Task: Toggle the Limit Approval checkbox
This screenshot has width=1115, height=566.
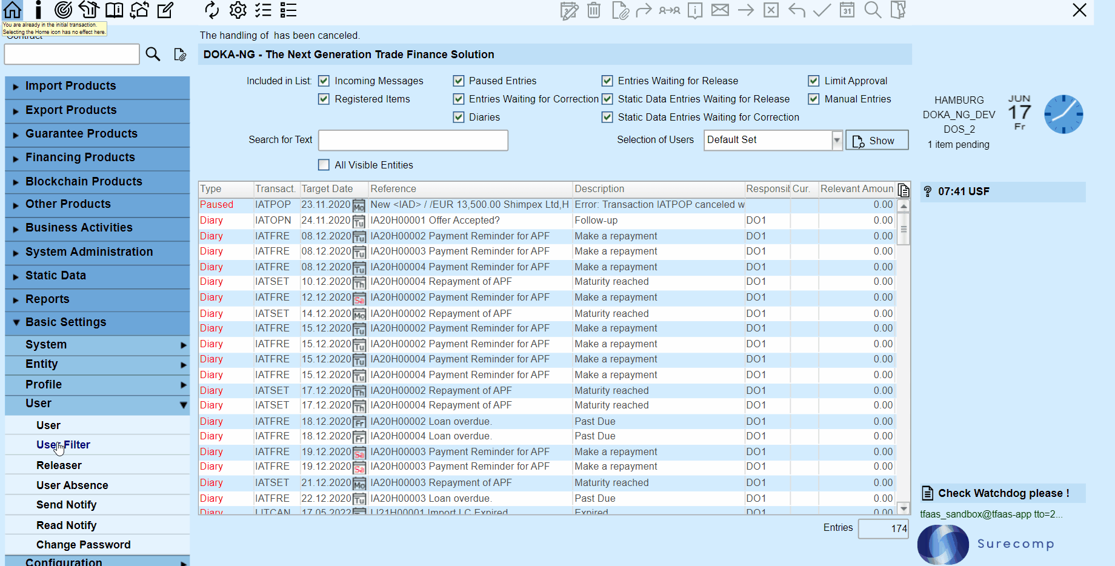Action: pyautogui.click(x=814, y=81)
